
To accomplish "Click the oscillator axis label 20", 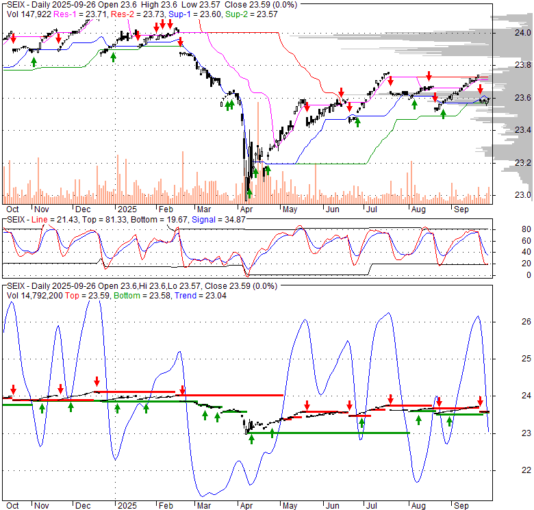I will [x=526, y=264].
